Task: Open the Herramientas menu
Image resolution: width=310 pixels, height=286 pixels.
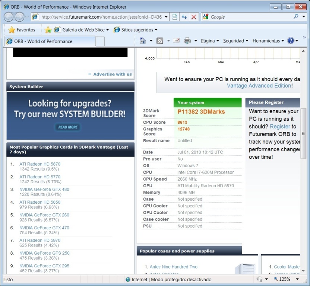Action: click(x=268, y=41)
